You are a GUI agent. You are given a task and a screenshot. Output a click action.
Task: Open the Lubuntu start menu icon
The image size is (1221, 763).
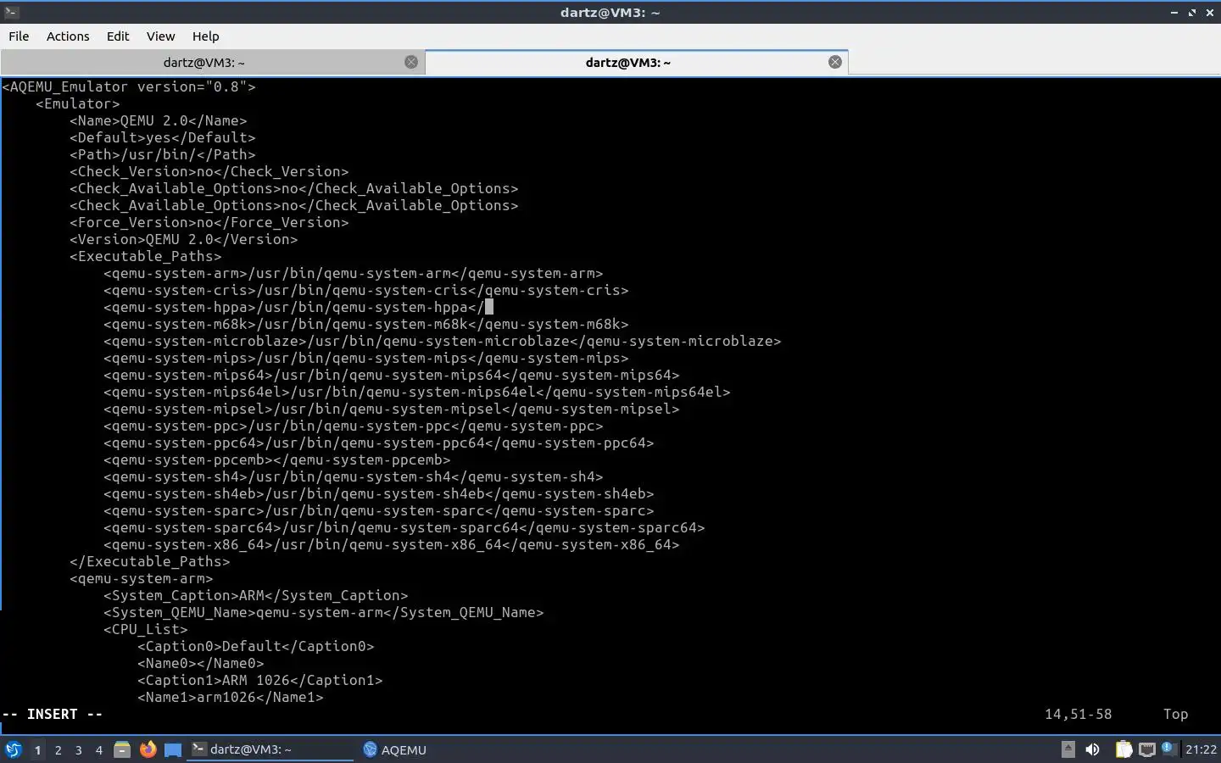[13, 749]
